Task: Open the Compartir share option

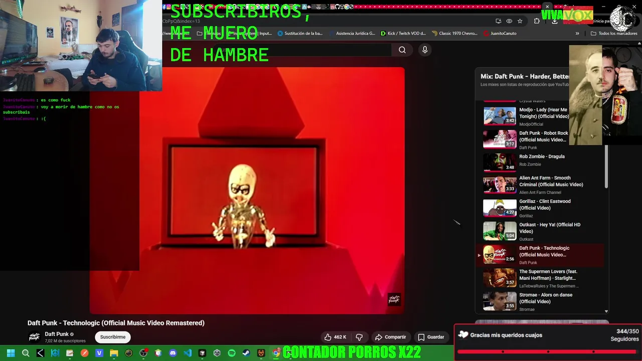Action: 390,337
